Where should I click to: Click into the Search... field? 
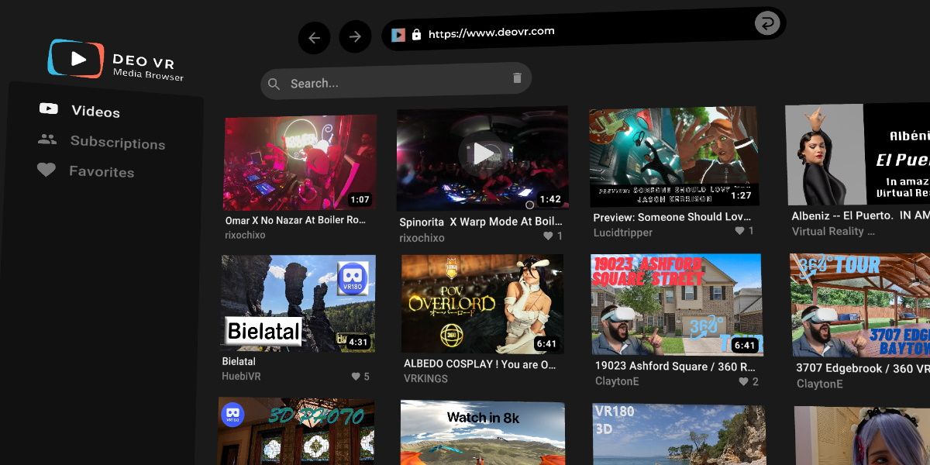395,81
